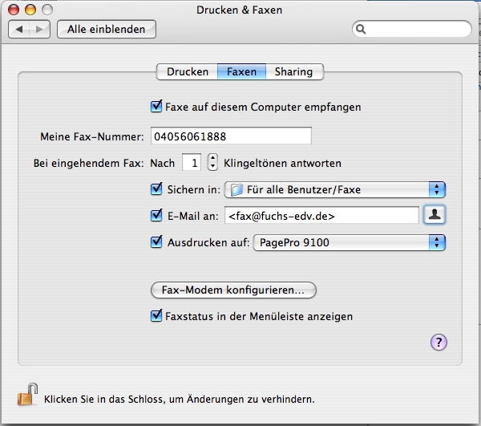Click 'Fax-Modem konfigurieren...' button

pyautogui.click(x=233, y=290)
